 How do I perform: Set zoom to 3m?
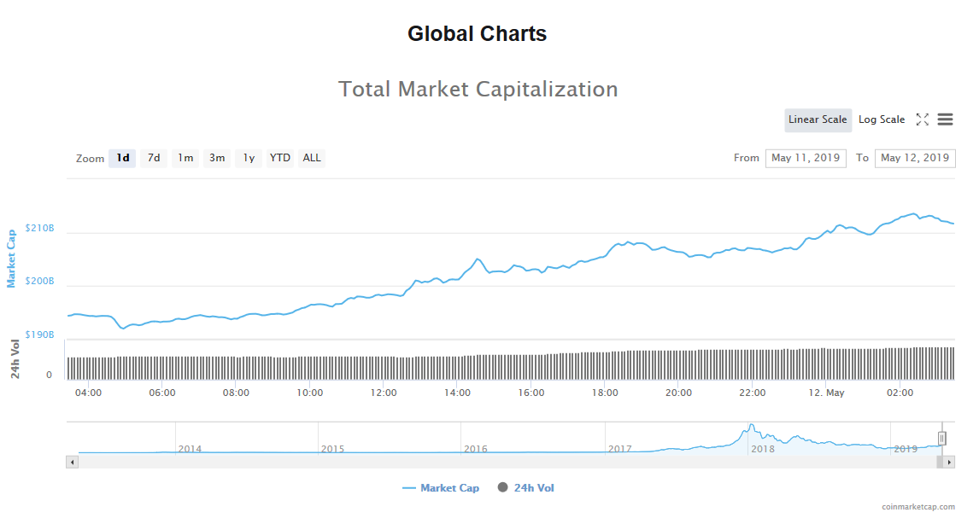click(x=217, y=158)
